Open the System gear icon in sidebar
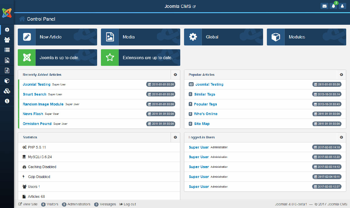This screenshot has width=350, height=208. point(7,30)
